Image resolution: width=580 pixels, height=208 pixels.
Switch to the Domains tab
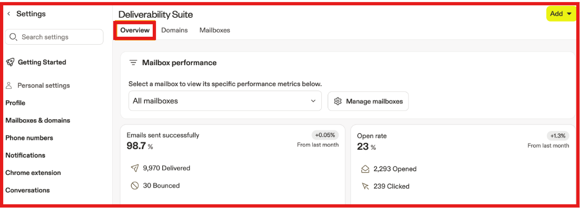174,30
